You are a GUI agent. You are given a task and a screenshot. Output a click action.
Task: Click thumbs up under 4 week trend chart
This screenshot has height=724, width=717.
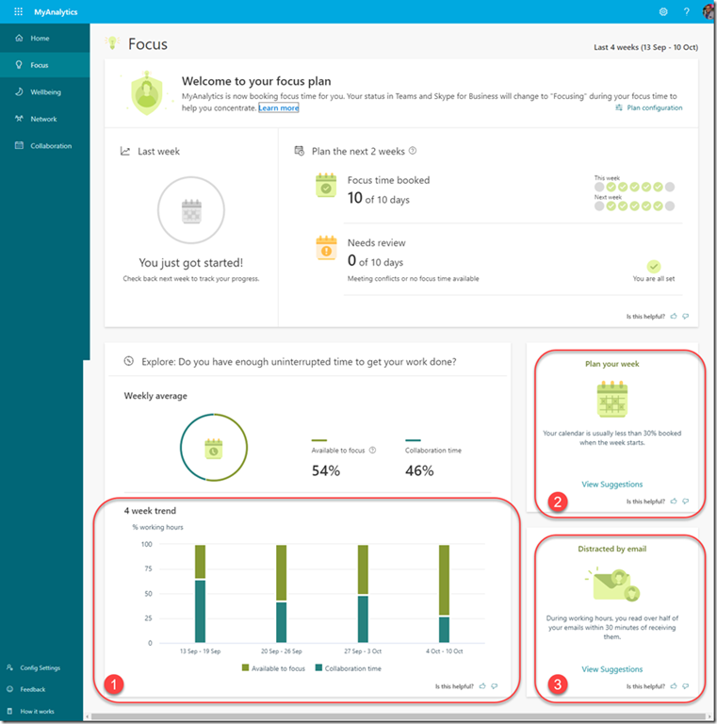[x=482, y=686]
